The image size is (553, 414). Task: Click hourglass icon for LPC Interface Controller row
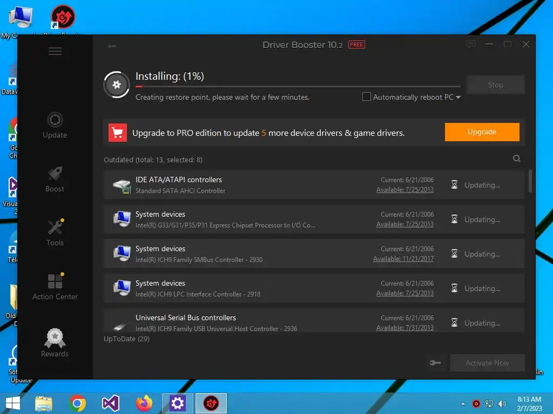454,288
